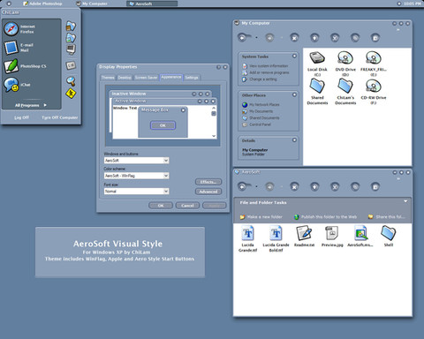Switch to the Settings tab
424x339 pixels.
coord(192,78)
